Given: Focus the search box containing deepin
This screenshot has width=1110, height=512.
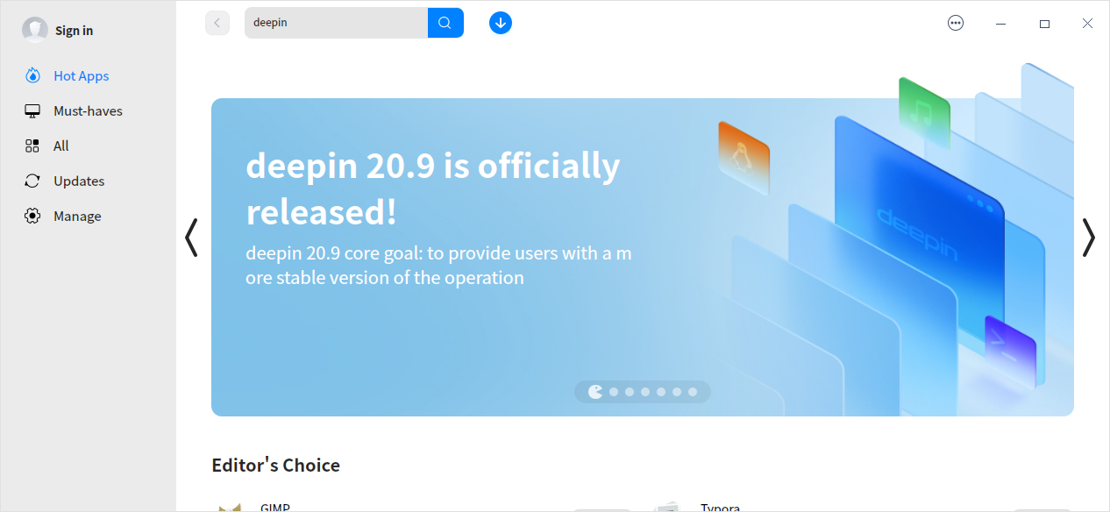Looking at the screenshot, I should click(x=336, y=23).
